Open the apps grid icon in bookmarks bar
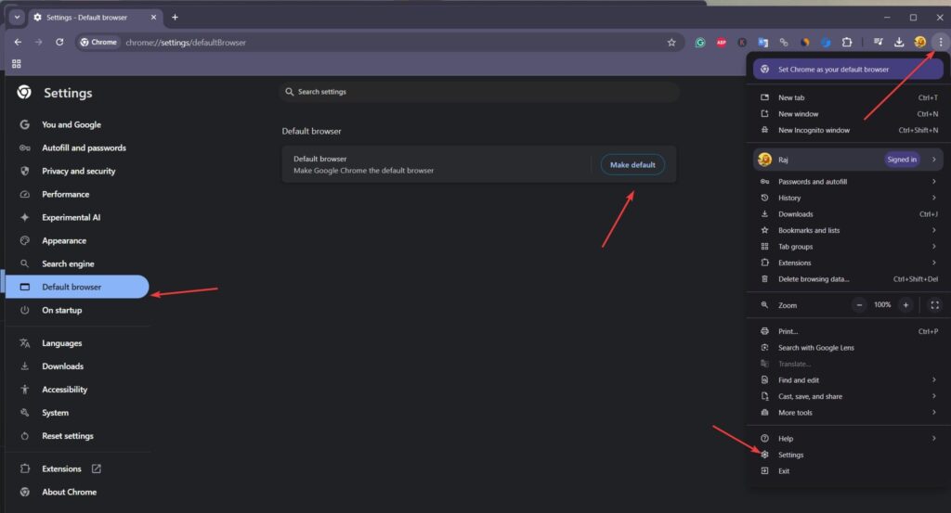Screen dimensions: 951x513 tap(17, 64)
